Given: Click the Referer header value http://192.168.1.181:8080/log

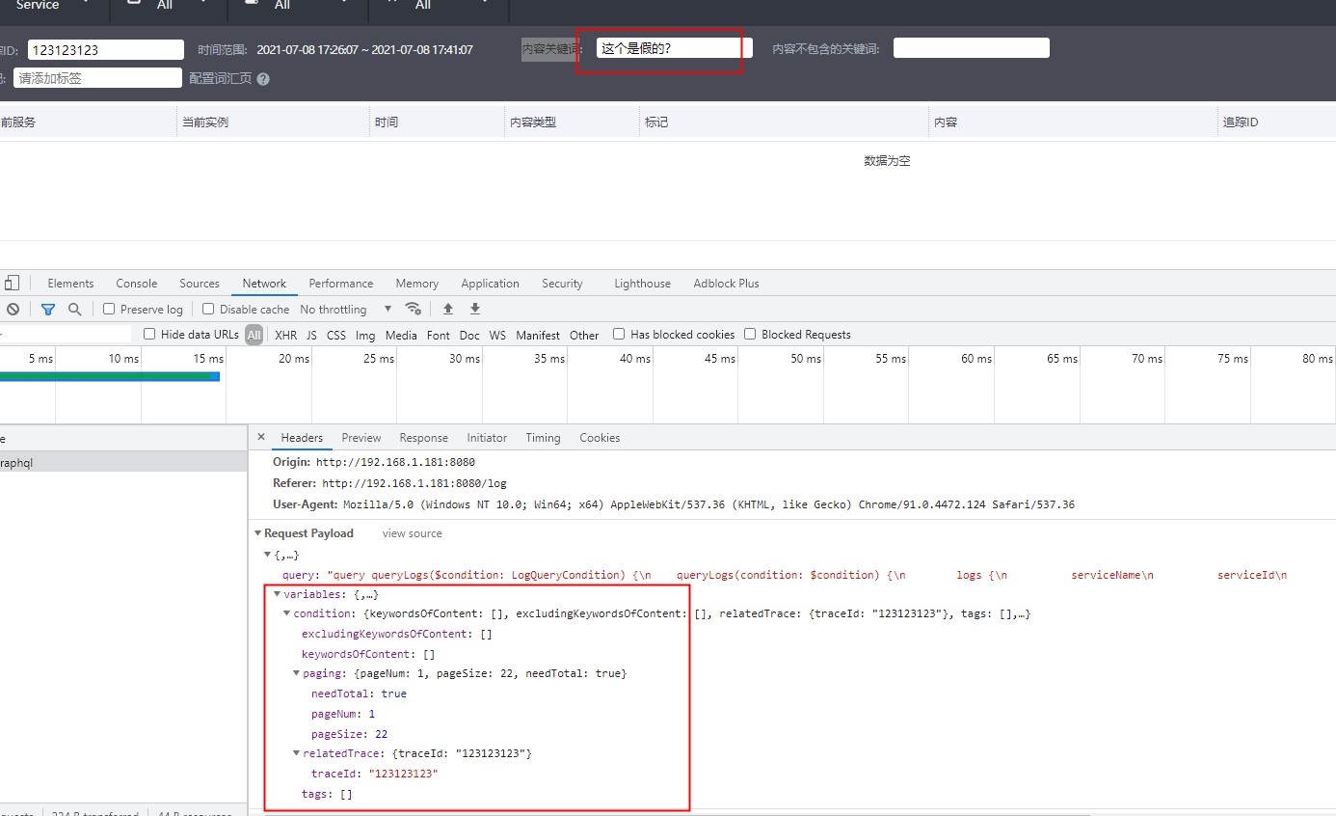Looking at the screenshot, I should click(x=414, y=483).
